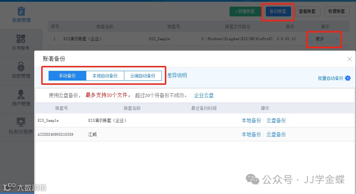356x194 pixels.
Task: Click 操作 header in backup dialog
Action: point(265,108)
